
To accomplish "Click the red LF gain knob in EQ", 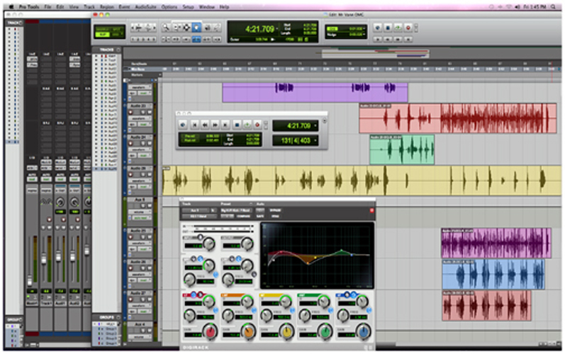I will [x=210, y=331].
